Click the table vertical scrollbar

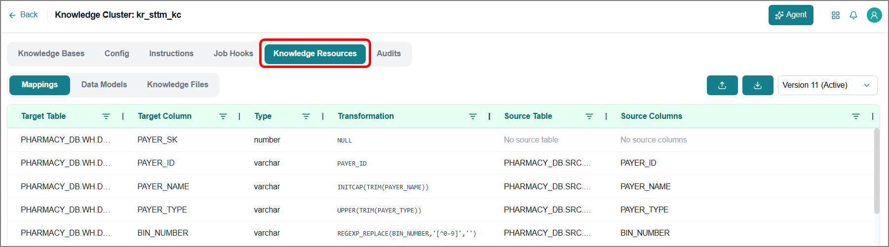(x=877, y=171)
